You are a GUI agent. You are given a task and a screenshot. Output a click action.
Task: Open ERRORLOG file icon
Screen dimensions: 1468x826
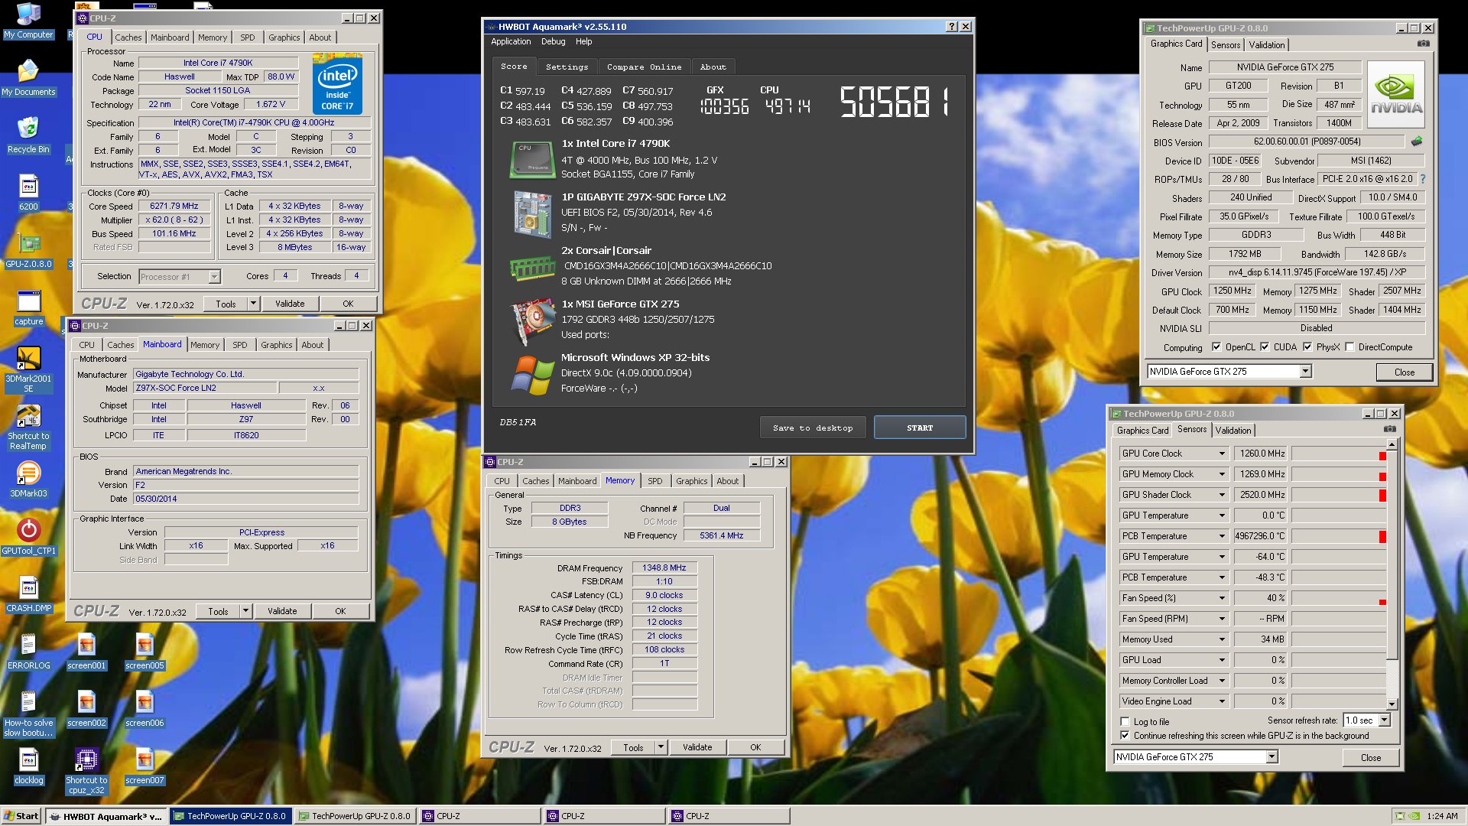pyautogui.click(x=28, y=652)
